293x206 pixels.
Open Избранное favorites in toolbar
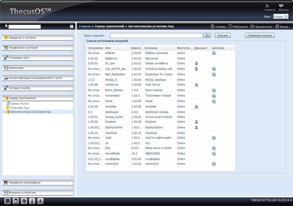point(238,27)
